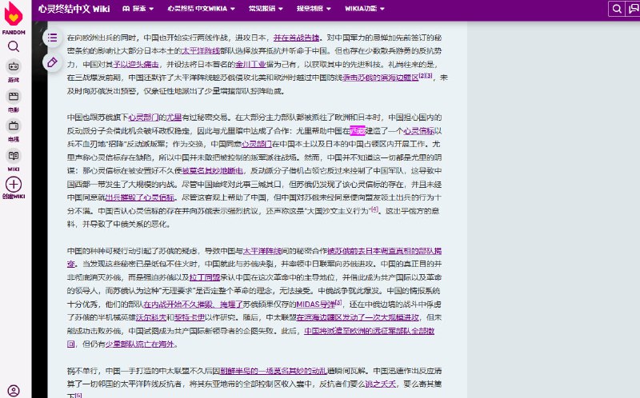Open the 少量部队流亡在海外 link
Screen dimensions: 640x398
tap(139, 344)
